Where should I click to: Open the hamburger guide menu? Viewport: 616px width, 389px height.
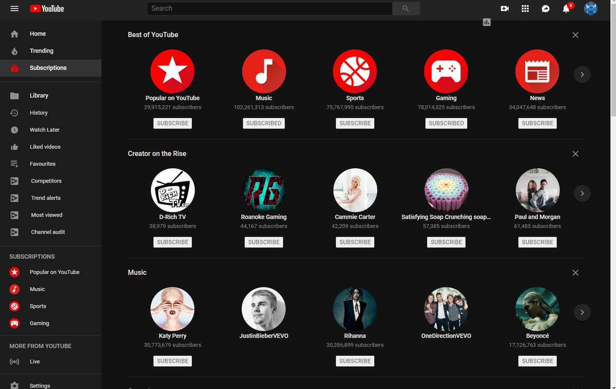(x=14, y=9)
